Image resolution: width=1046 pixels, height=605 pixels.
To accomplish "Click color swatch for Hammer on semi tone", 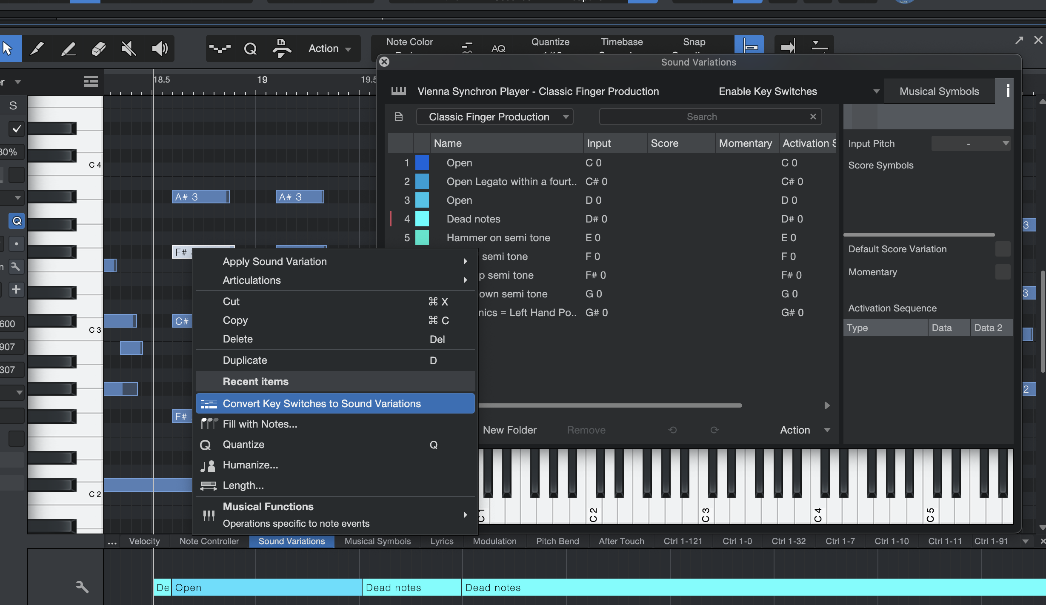I will (422, 238).
